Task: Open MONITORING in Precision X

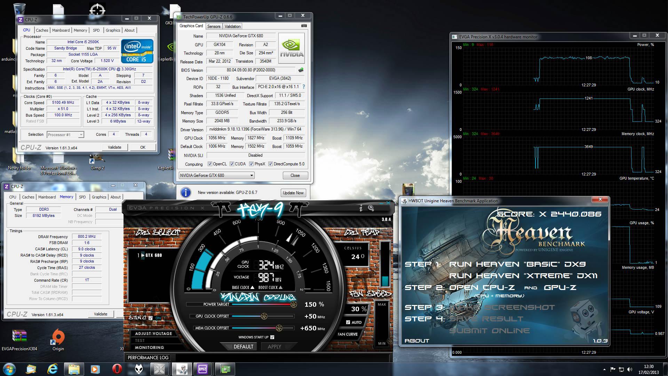Action: pyautogui.click(x=149, y=347)
